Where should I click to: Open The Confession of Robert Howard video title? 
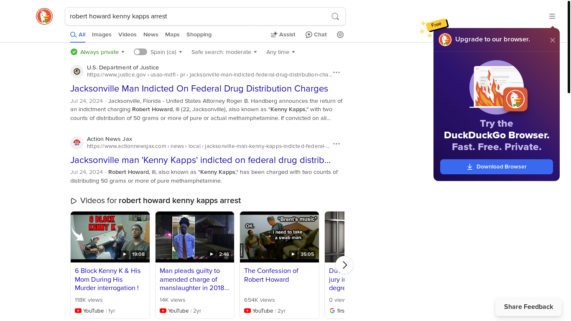(x=271, y=275)
